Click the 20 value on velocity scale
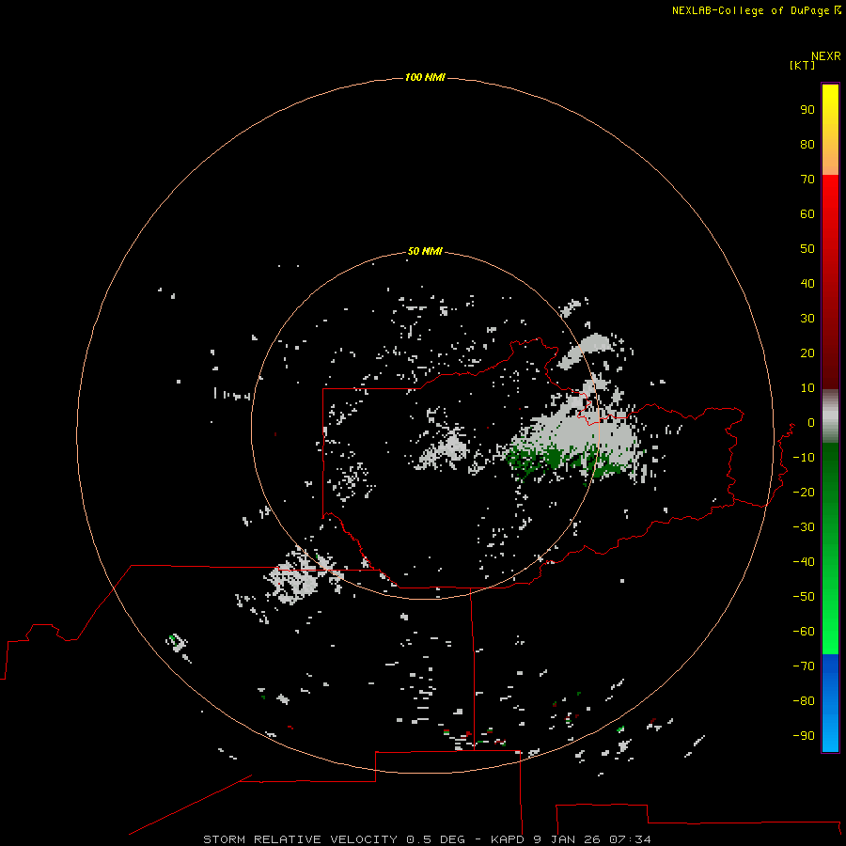The height and width of the screenshot is (846, 846). (x=807, y=353)
